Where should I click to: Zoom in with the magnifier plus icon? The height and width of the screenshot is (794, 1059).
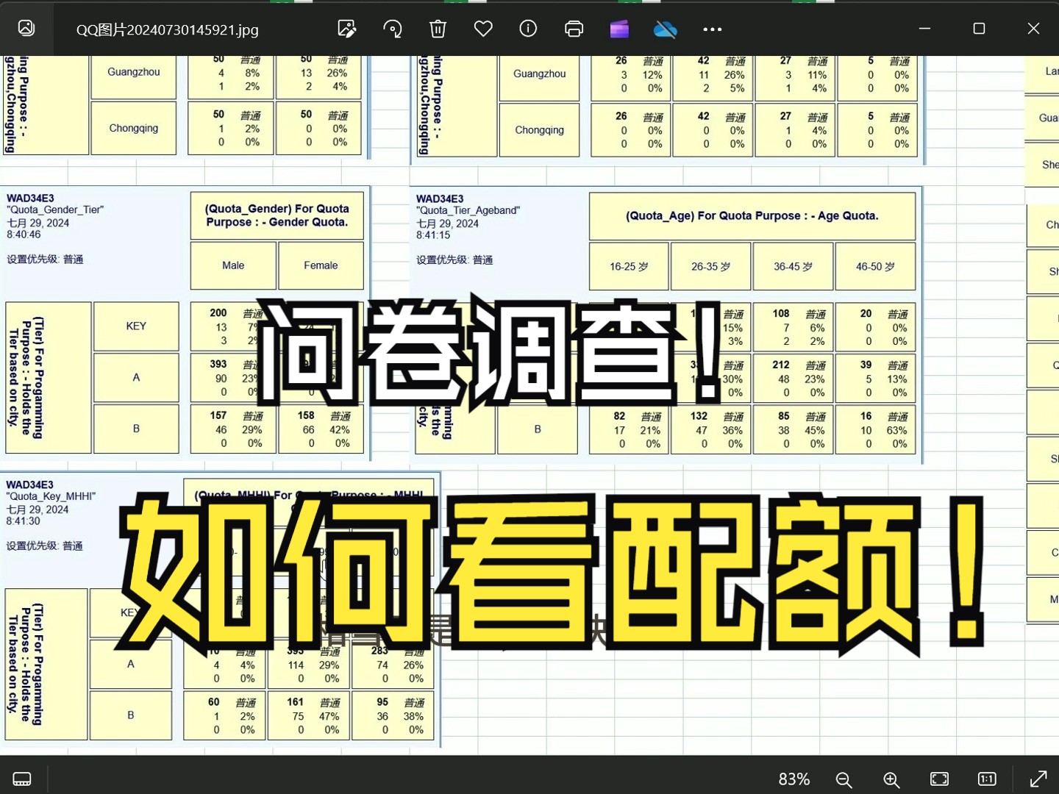point(891,779)
